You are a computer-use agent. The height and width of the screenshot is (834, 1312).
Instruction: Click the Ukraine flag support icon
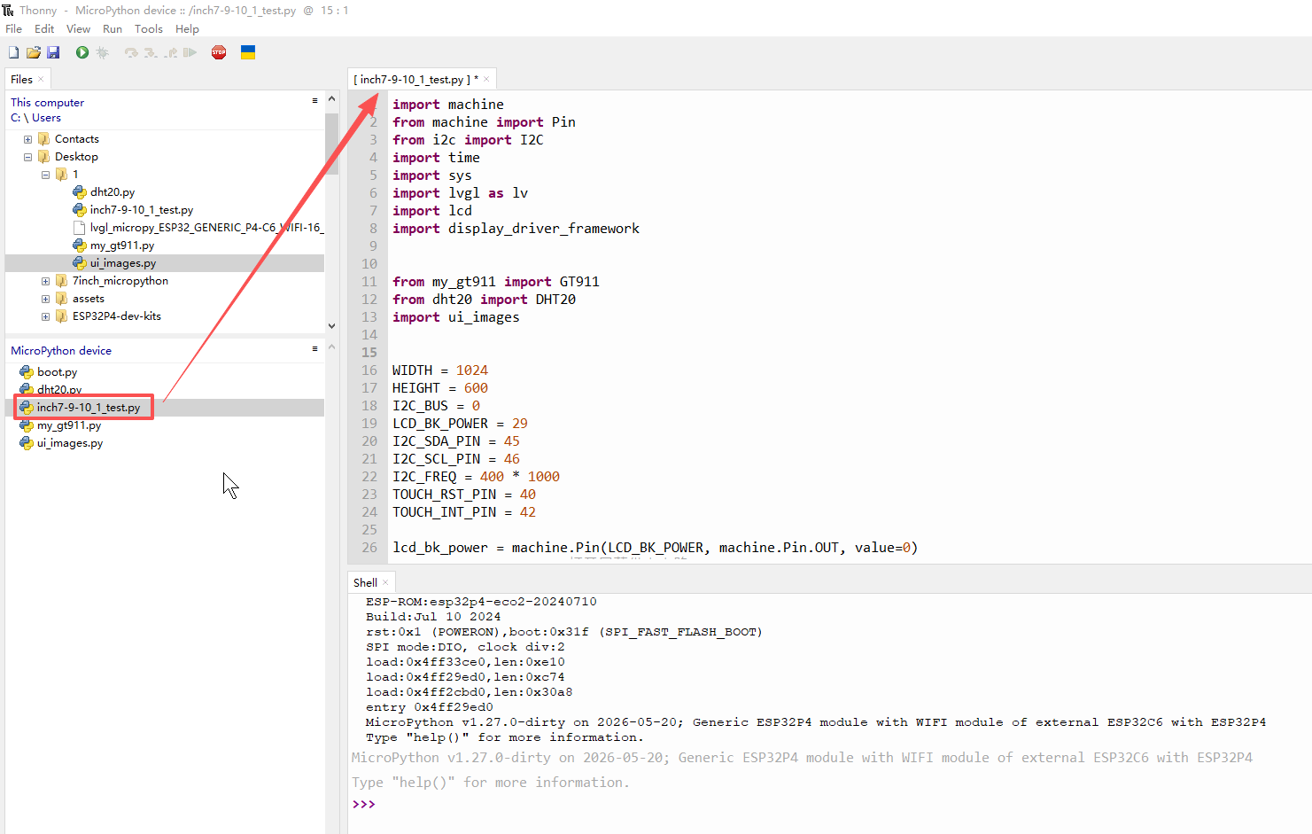click(248, 53)
